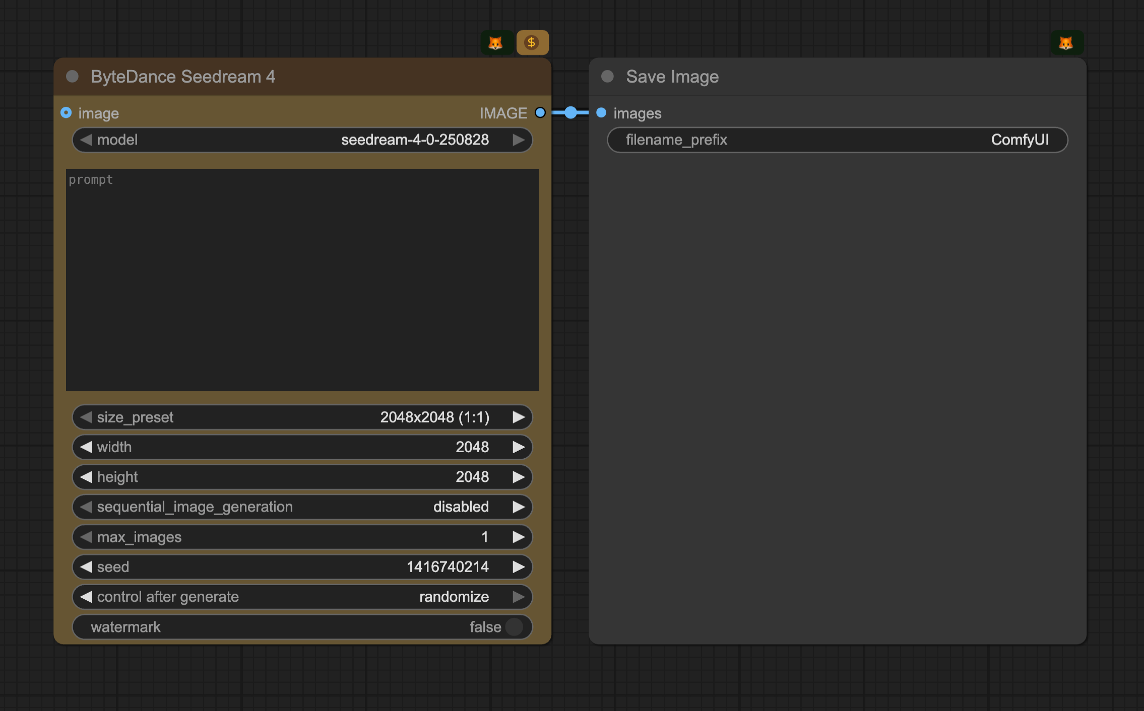Screen dimensions: 1144x711
Task: Collapse the Save Image node via its gray dot
Action: (x=607, y=77)
